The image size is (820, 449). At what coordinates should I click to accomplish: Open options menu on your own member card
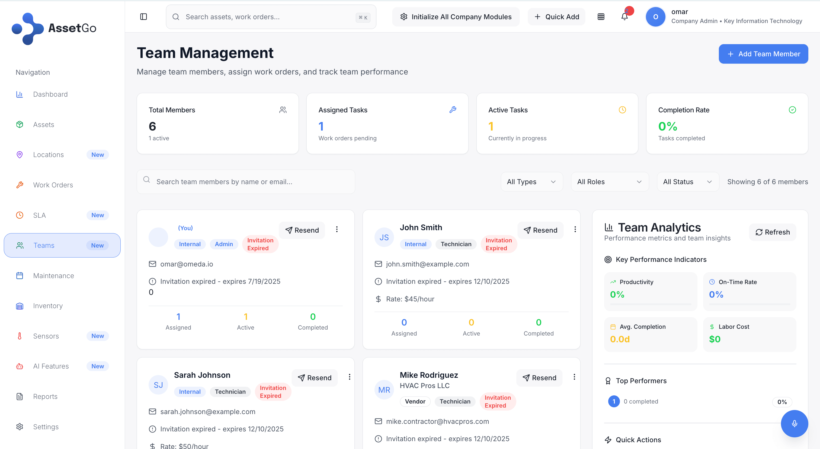pos(337,229)
